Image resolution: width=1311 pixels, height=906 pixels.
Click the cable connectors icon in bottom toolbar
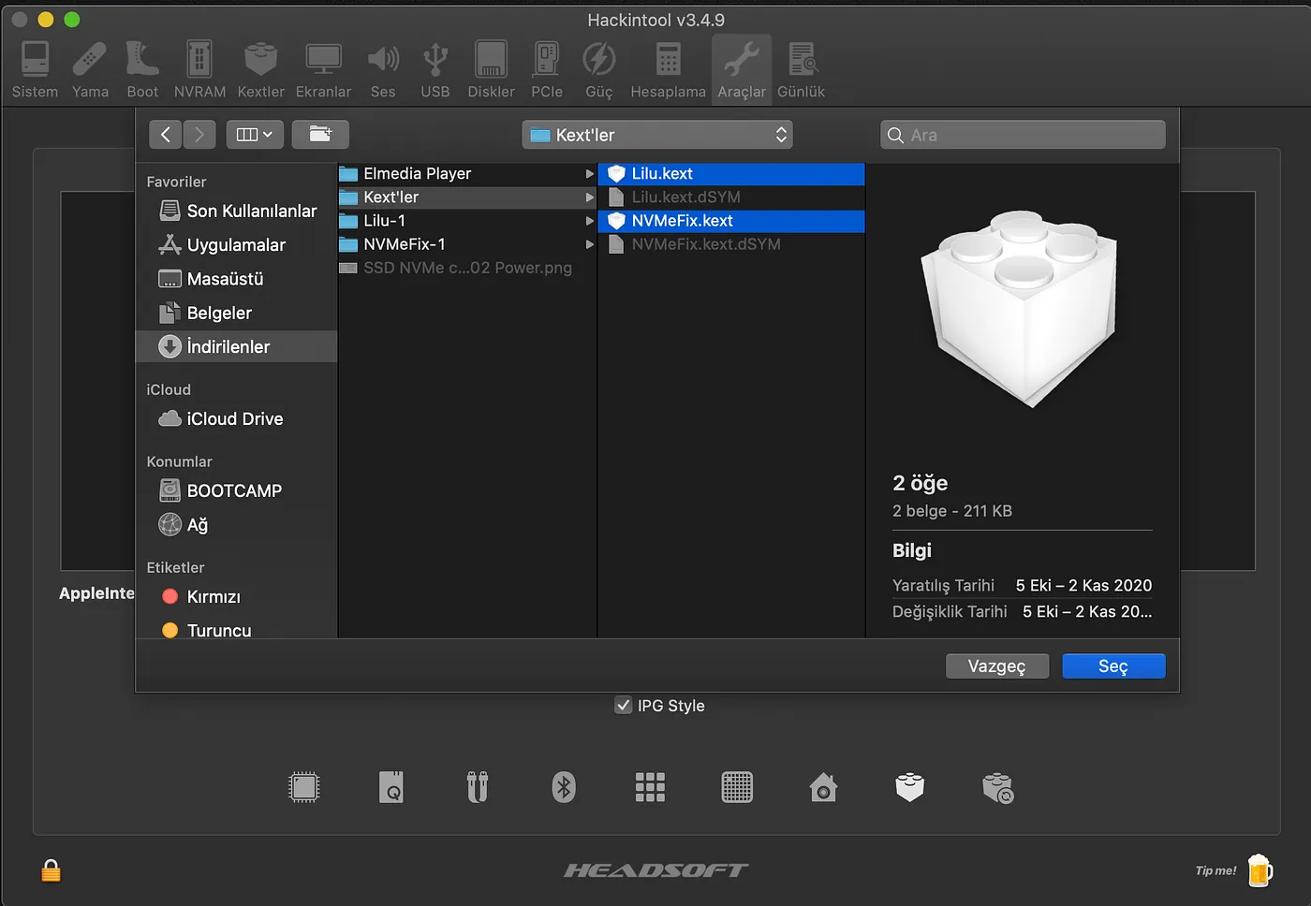tap(478, 787)
